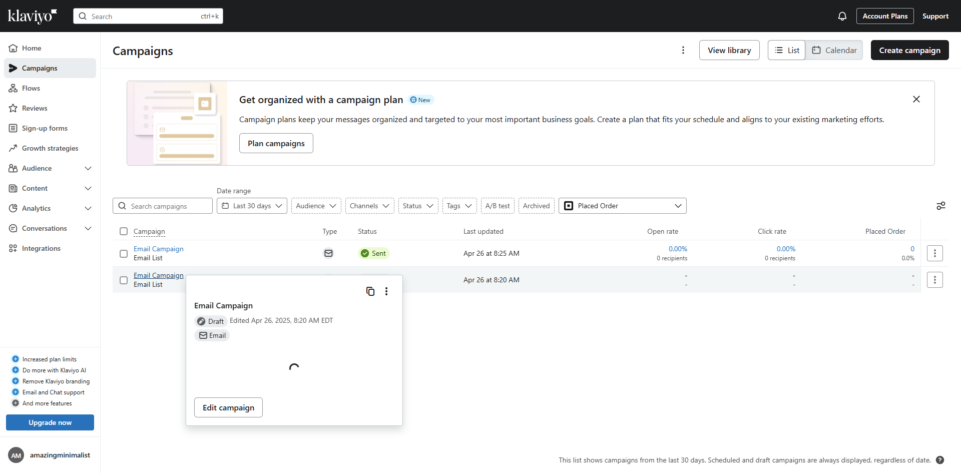Switch to Calendar view
The width and height of the screenshot is (961, 473).
tap(834, 50)
